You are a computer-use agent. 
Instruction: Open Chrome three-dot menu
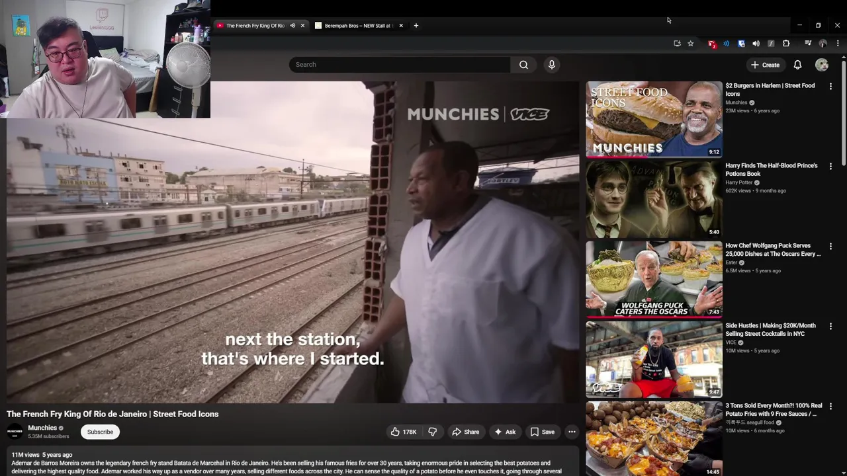(838, 44)
